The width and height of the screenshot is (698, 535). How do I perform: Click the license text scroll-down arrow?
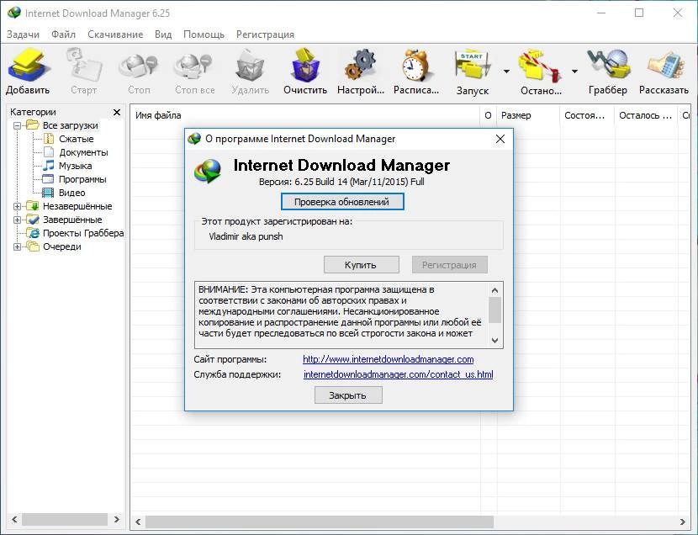click(x=495, y=341)
